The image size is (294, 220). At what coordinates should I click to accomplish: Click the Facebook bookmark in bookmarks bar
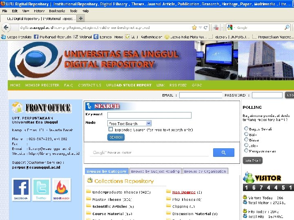click(53, 37)
